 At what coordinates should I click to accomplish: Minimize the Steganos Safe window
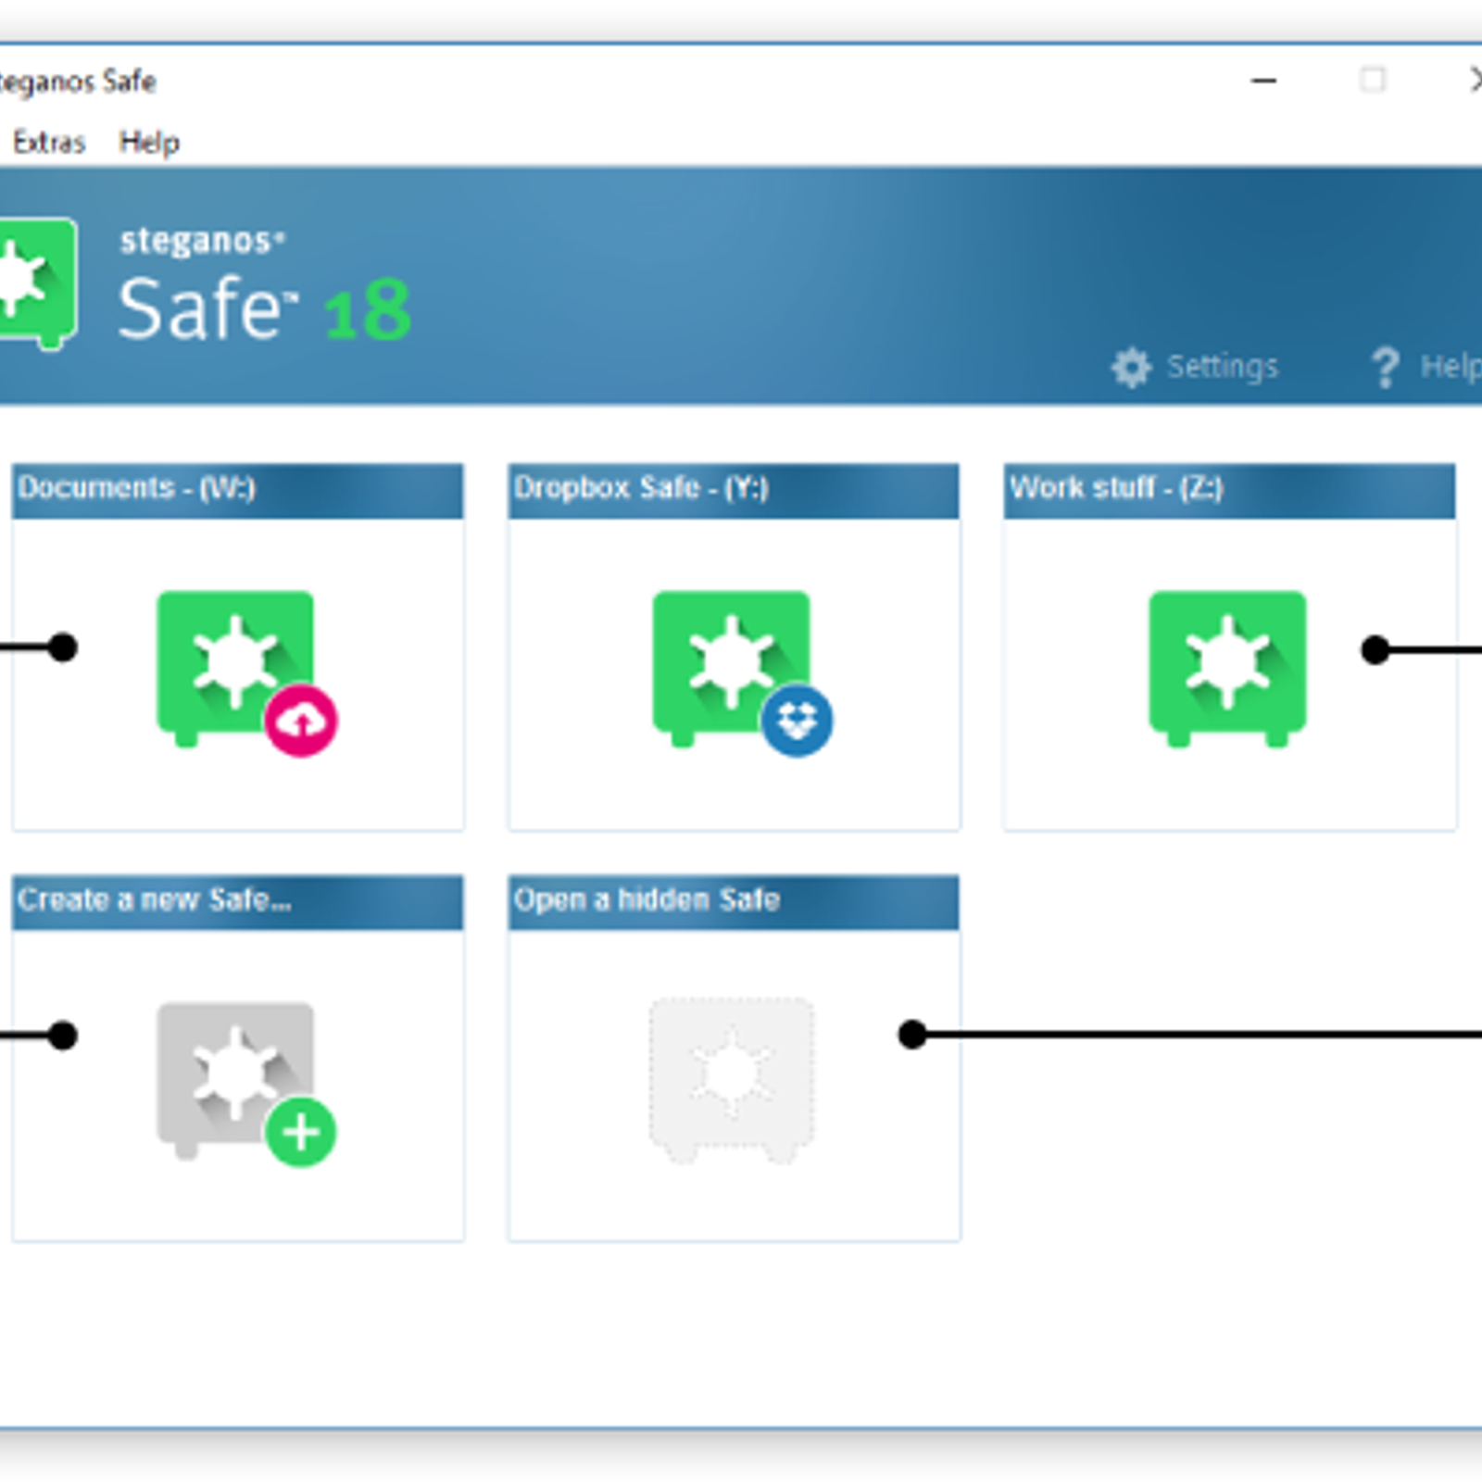coord(1263,81)
